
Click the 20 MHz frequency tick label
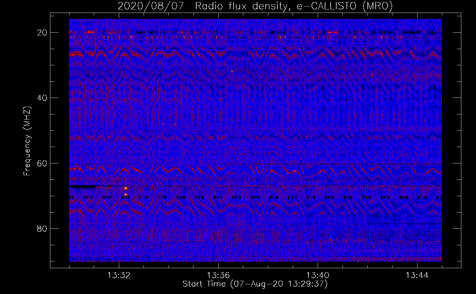point(42,33)
